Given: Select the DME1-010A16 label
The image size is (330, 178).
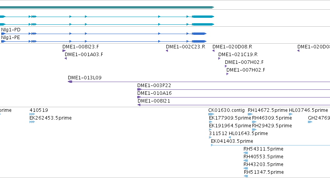Looking at the screenshot, I should pyautogui.click(x=154, y=93).
